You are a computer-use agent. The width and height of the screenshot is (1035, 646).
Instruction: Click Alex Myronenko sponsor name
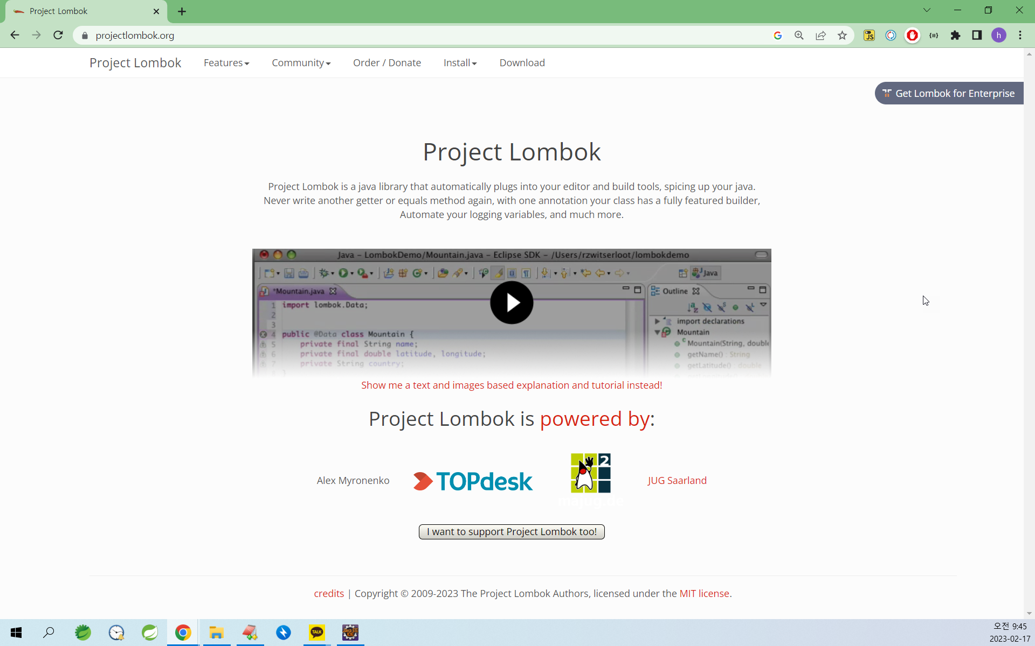353,481
